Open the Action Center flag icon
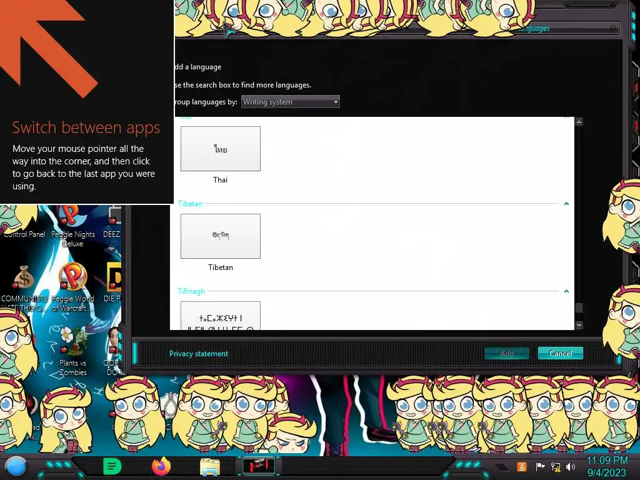The height and width of the screenshot is (480, 640). coord(540,466)
